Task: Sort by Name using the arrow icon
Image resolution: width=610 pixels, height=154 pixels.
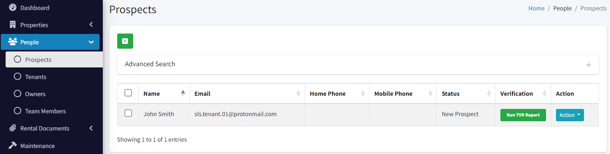Action: pyautogui.click(x=183, y=93)
